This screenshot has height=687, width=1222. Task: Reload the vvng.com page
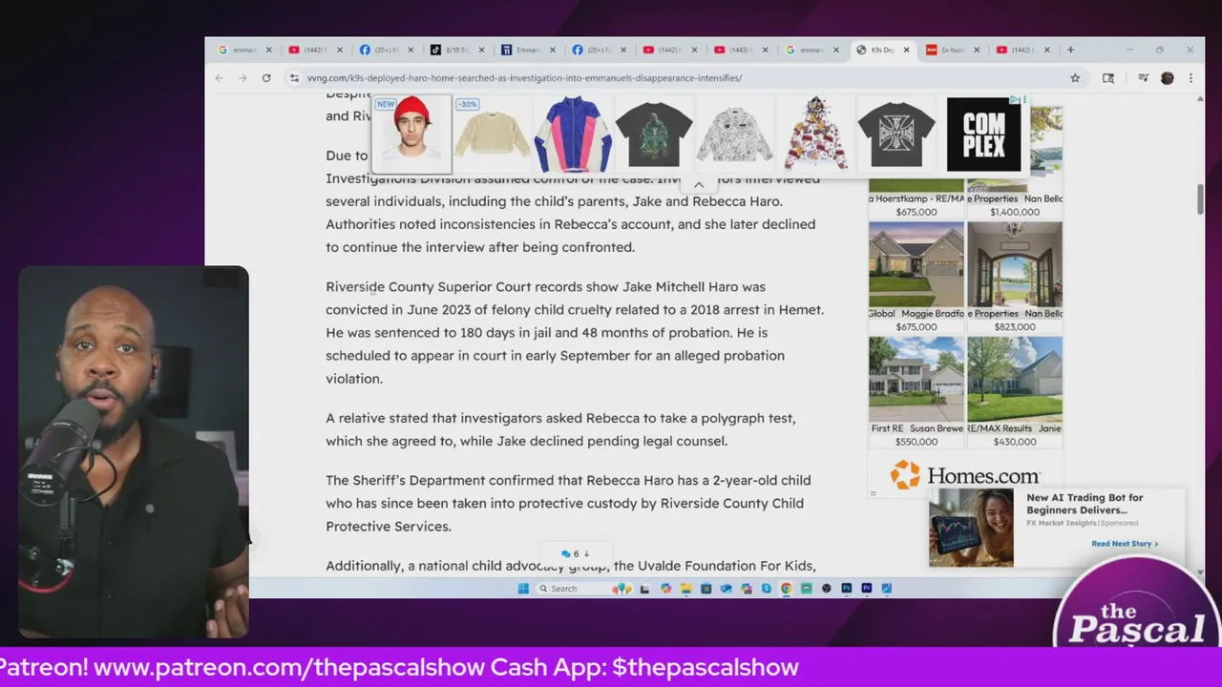coord(266,78)
